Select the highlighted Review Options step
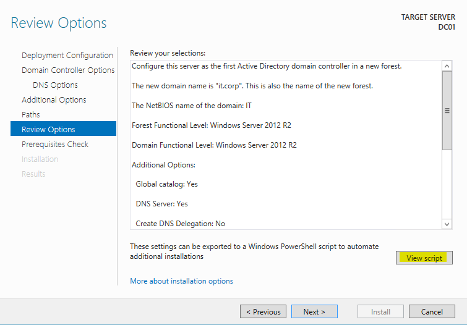467x325 pixels. point(63,129)
